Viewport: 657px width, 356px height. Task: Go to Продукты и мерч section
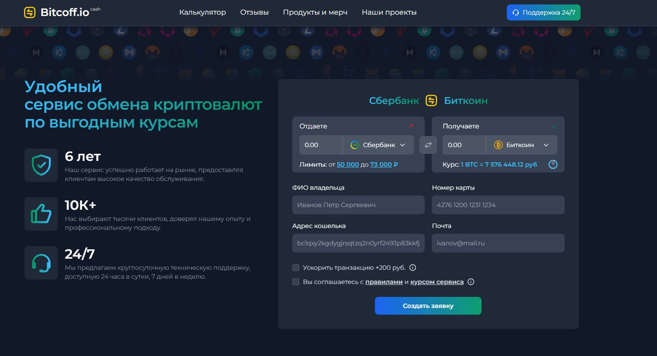(x=315, y=12)
